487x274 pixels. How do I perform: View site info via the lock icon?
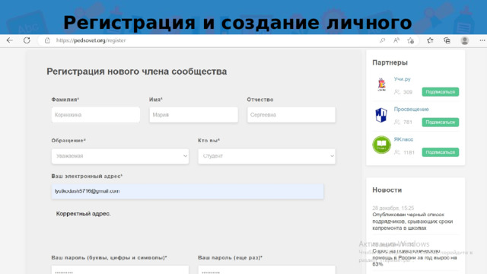point(47,40)
